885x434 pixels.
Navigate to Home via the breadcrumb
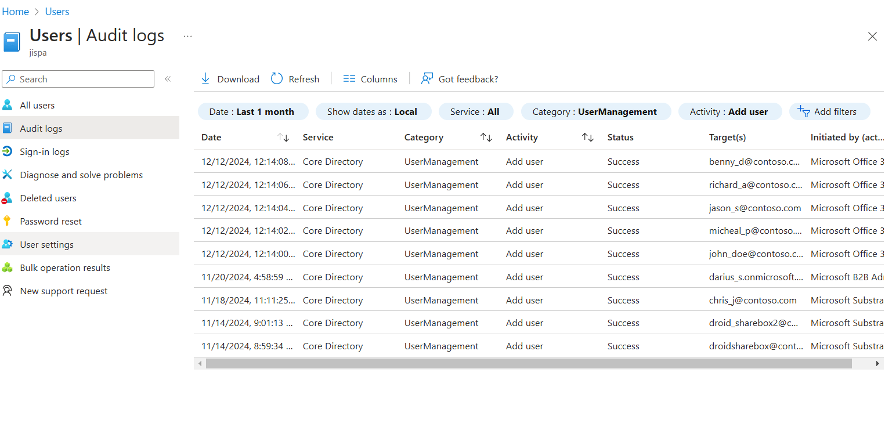click(x=15, y=11)
